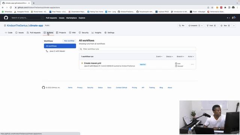Open the Performance Stats bookmark
Screen dimensions: 240x135
tap(216, 12)
